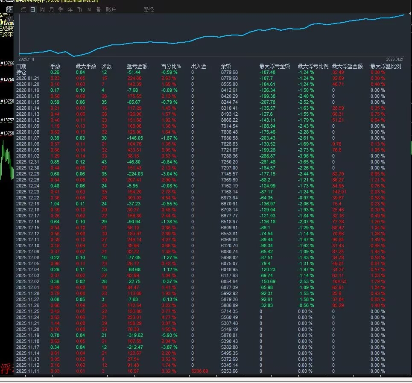Open the 币 currency tab
Screen dimensions: 412x383
(79, 9)
